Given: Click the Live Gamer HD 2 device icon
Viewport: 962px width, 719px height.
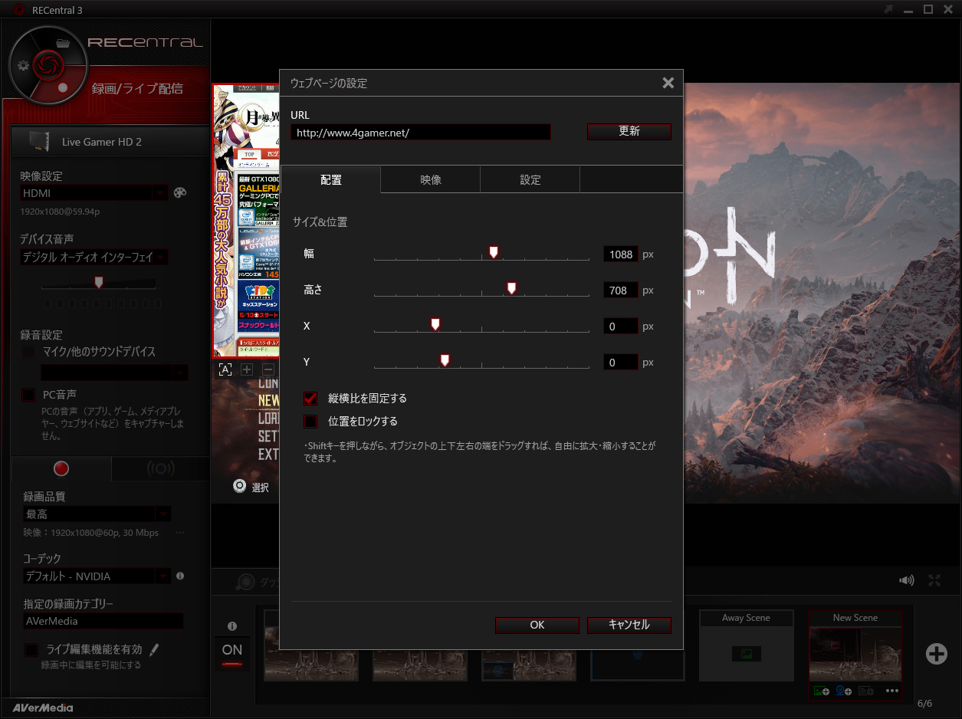Looking at the screenshot, I should (x=38, y=142).
